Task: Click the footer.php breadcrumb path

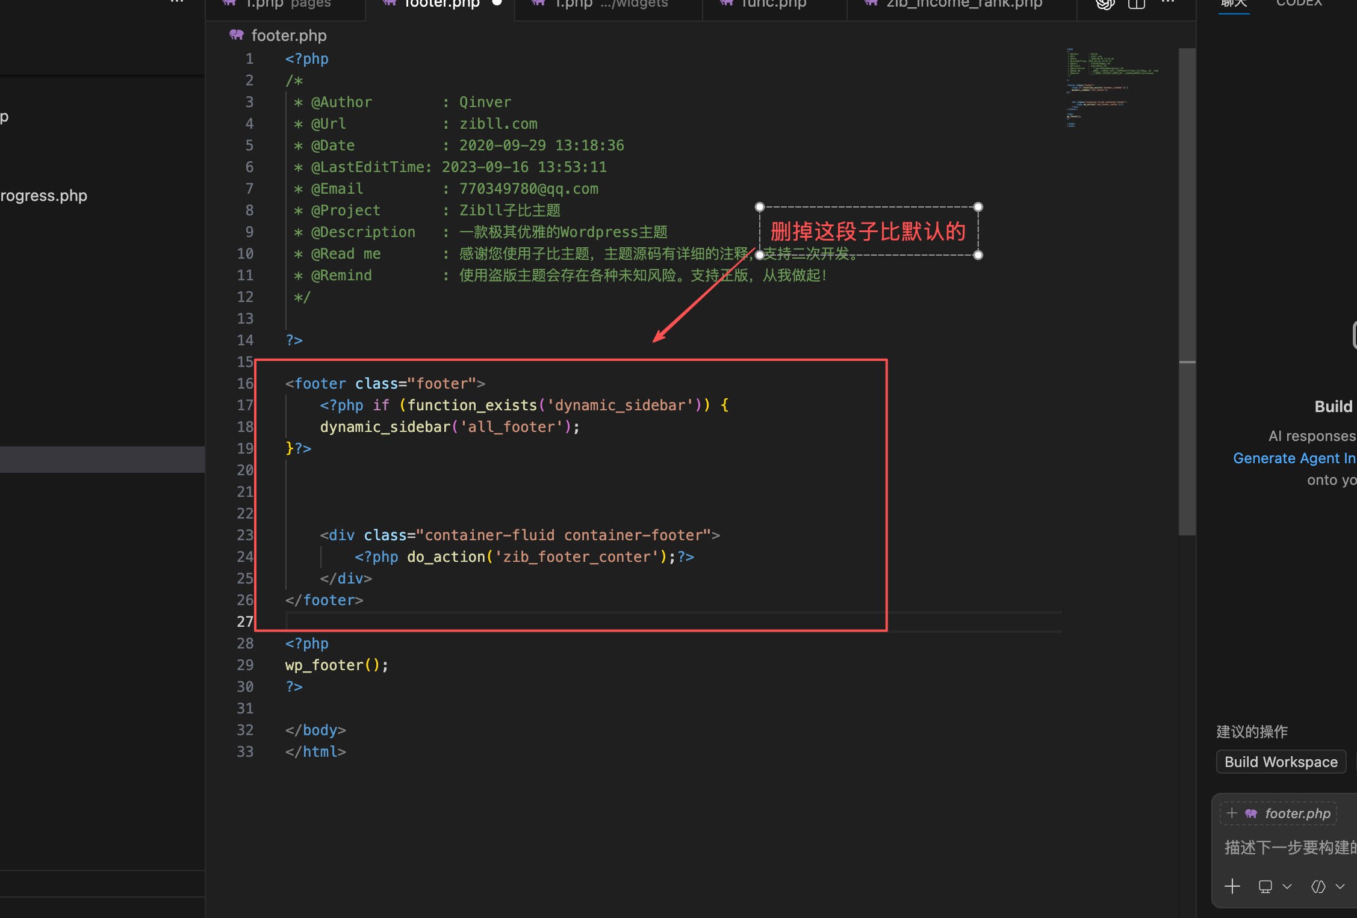Action: [288, 35]
